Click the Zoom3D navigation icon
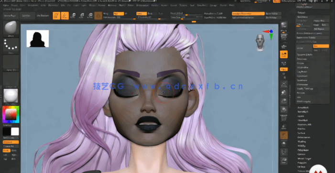 pos(284,101)
